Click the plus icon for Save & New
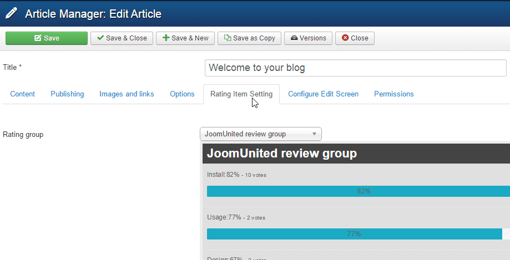The width and height of the screenshot is (510, 260). pyautogui.click(x=165, y=38)
